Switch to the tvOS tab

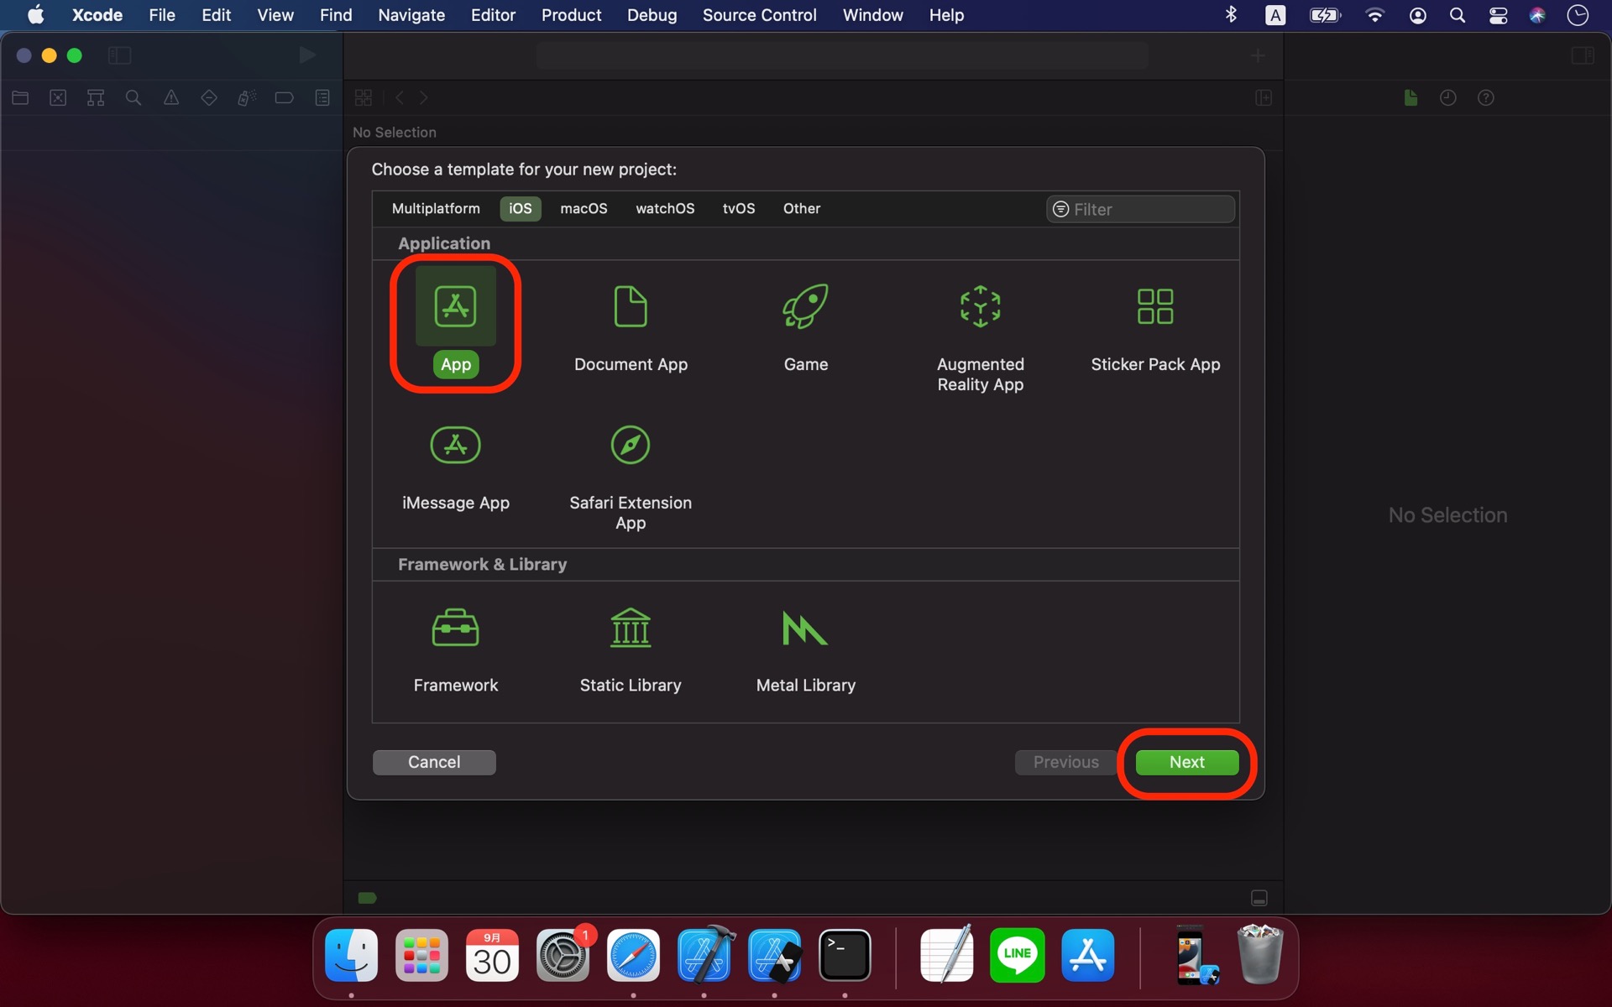739,209
